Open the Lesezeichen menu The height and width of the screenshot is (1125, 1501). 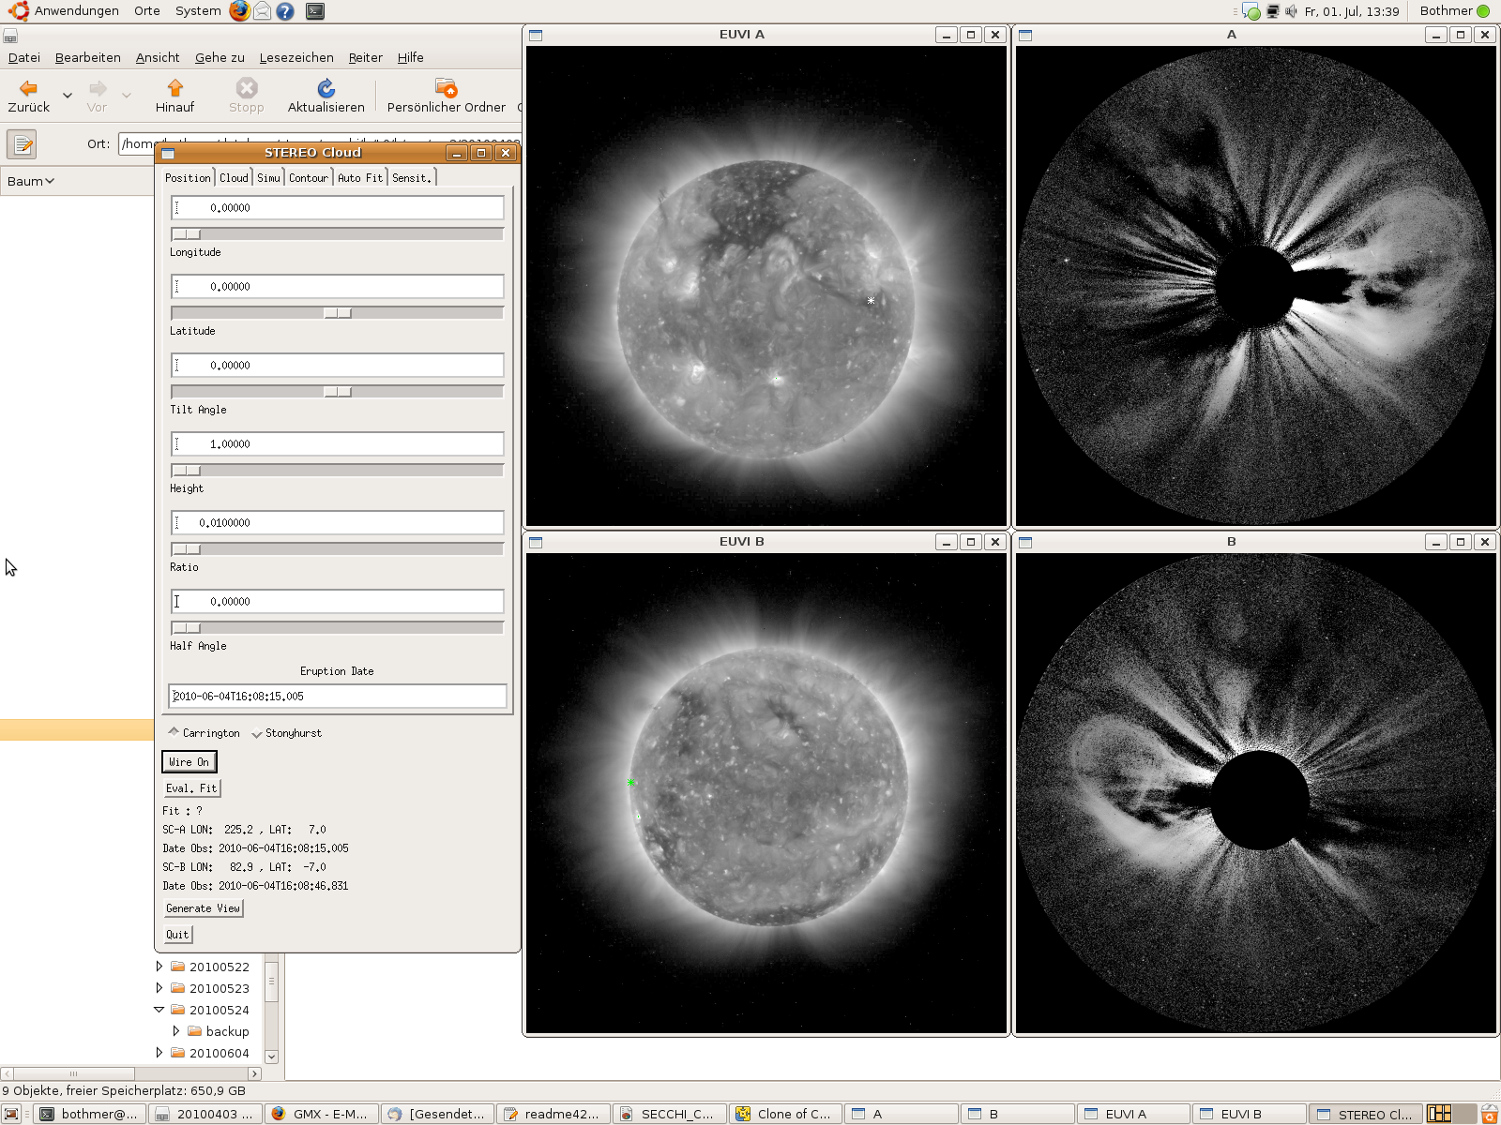click(296, 57)
